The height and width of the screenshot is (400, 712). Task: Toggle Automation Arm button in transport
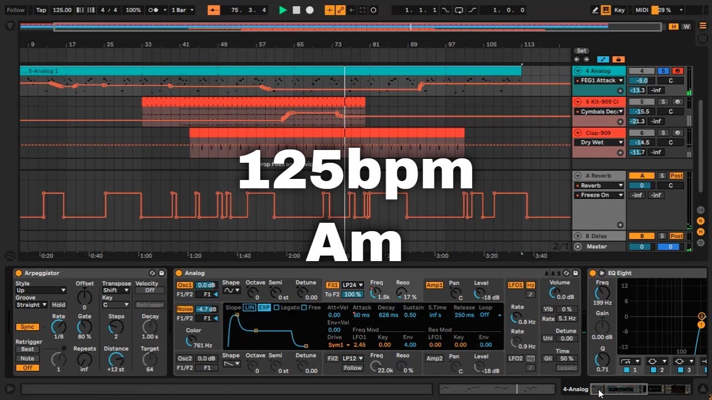click(340, 10)
